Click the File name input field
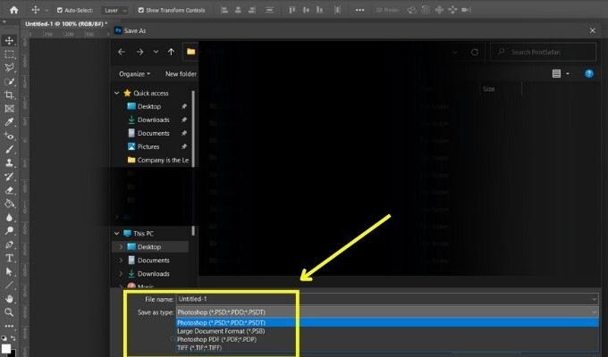Viewport: 608px width, 357px height. (387, 299)
